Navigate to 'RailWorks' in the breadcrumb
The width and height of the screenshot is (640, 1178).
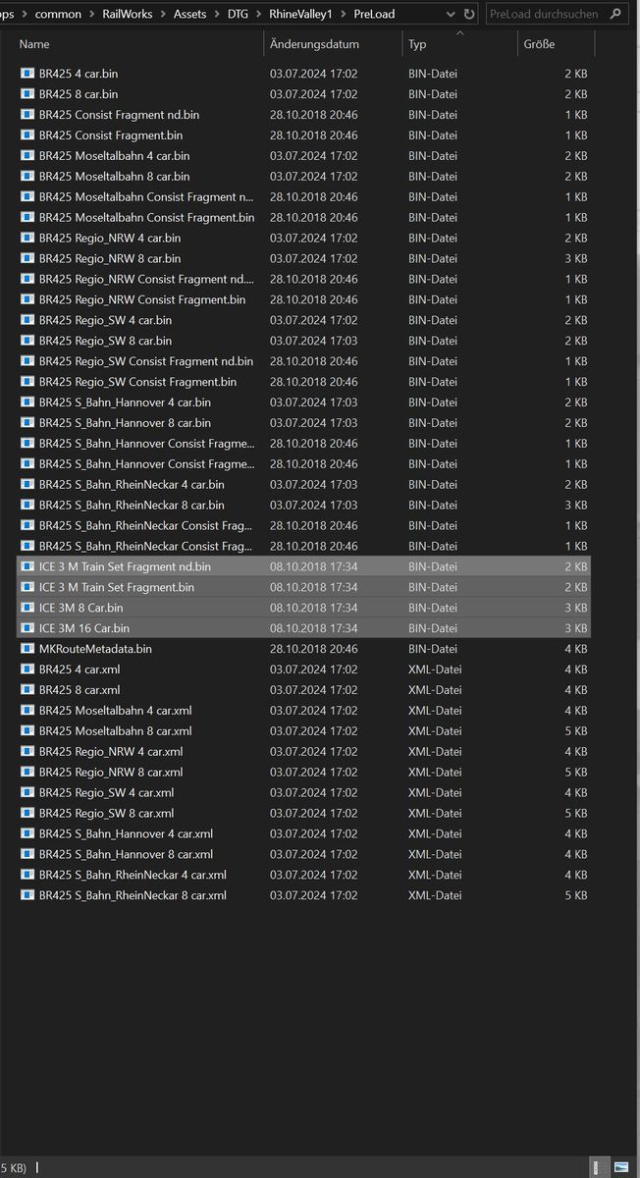point(128,15)
